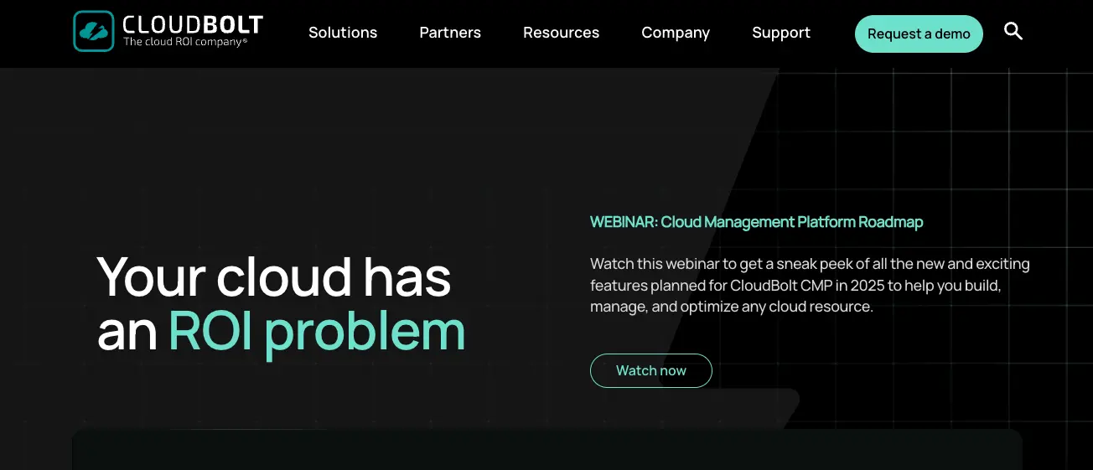The image size is (1093, 470).
Task: Click the Request a demo button
Action: pos(919,34)
